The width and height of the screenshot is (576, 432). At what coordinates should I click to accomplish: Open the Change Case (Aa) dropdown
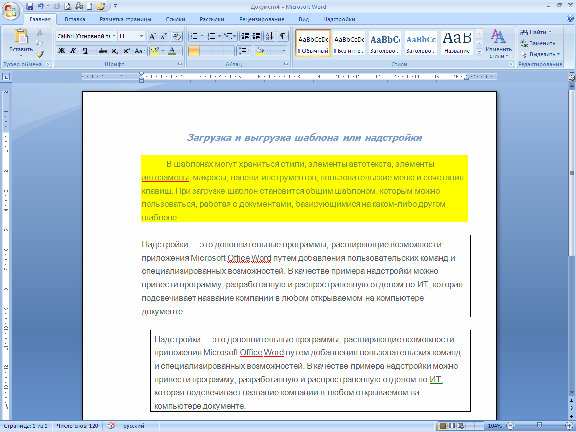pos(140,51)
